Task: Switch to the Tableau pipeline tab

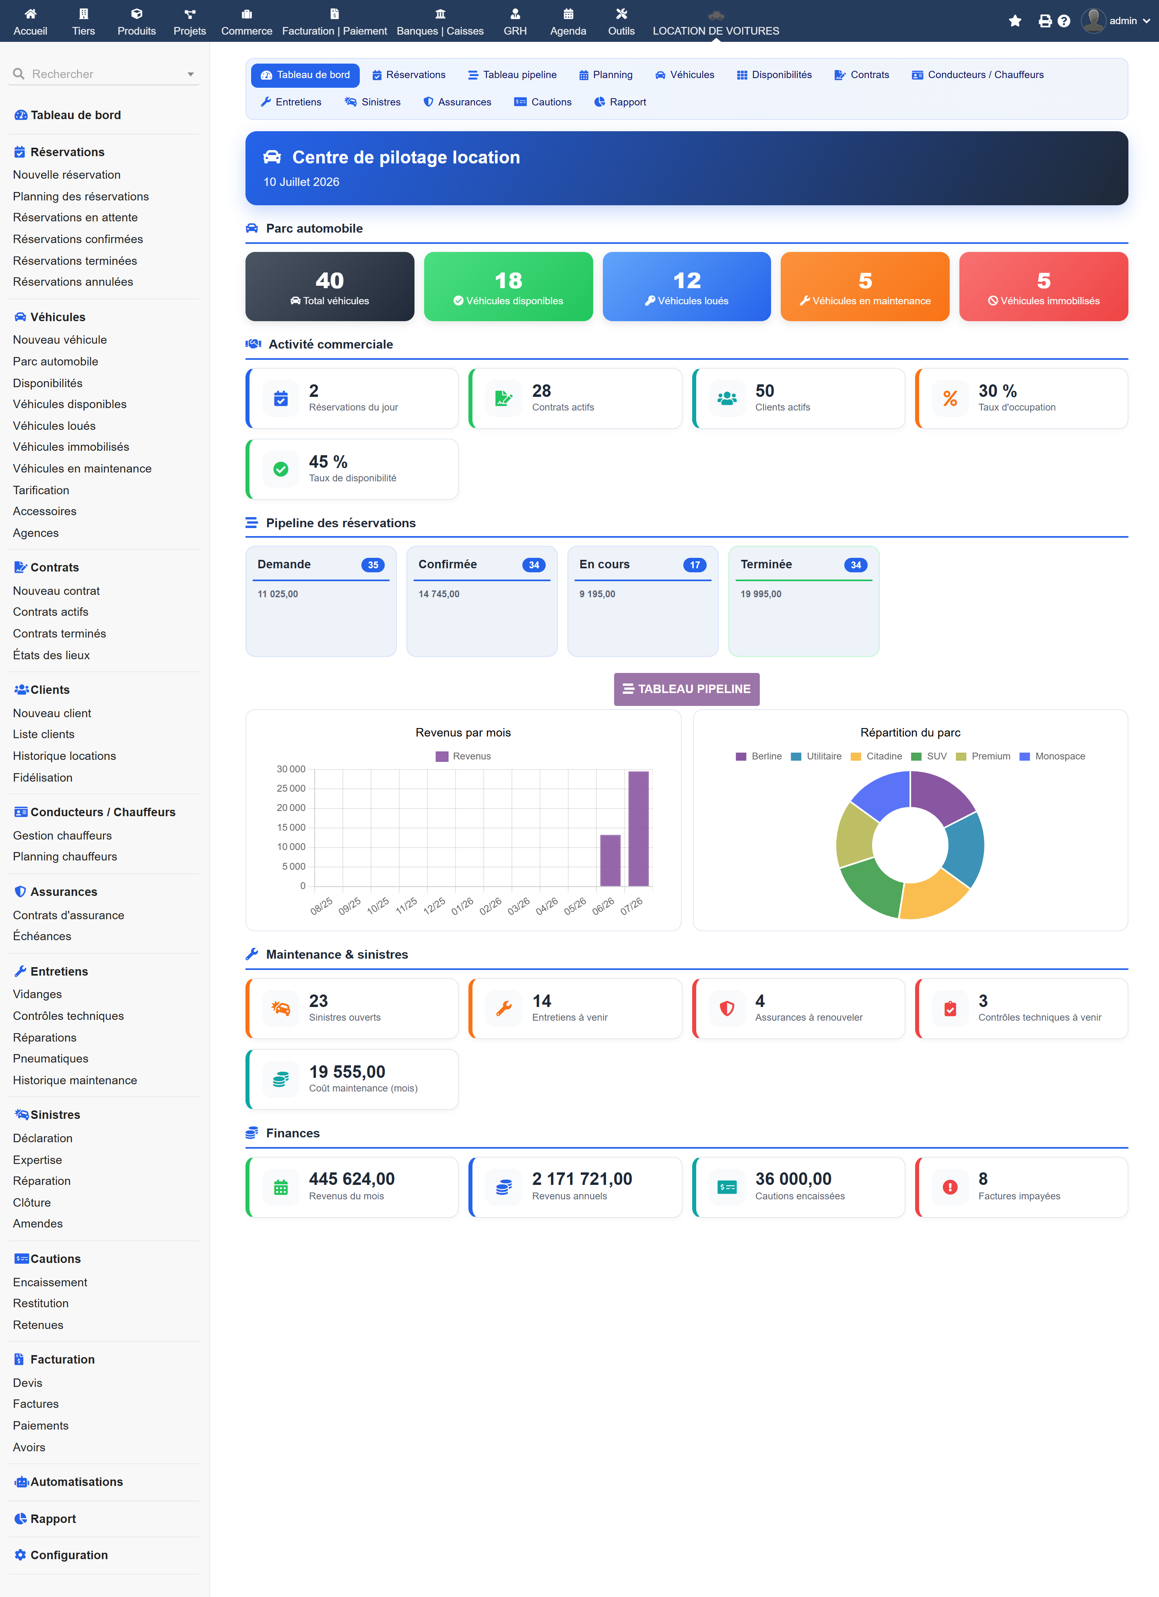Action: [512, 74]
